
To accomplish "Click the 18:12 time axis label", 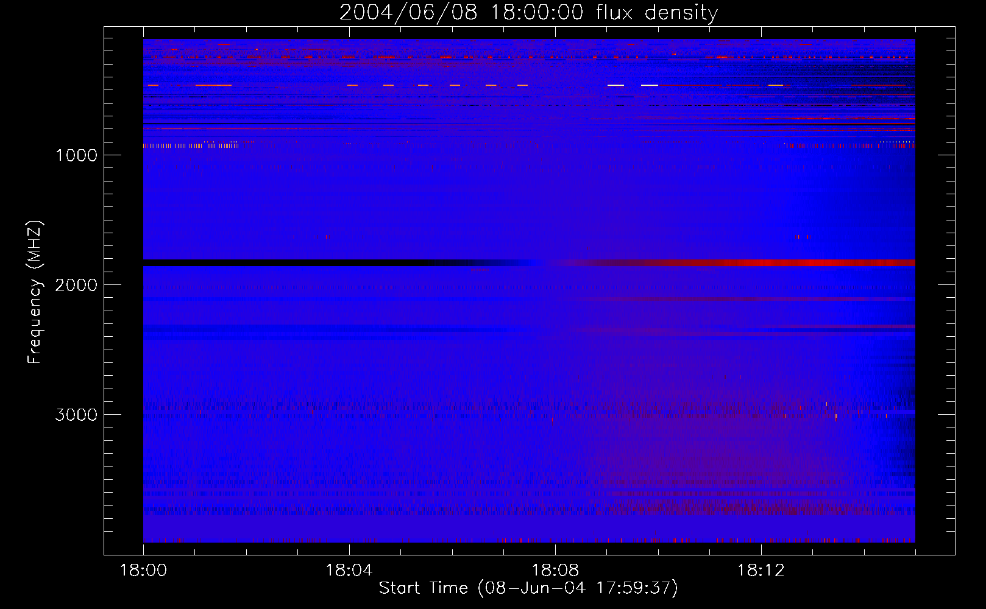I will click(761, 571).
